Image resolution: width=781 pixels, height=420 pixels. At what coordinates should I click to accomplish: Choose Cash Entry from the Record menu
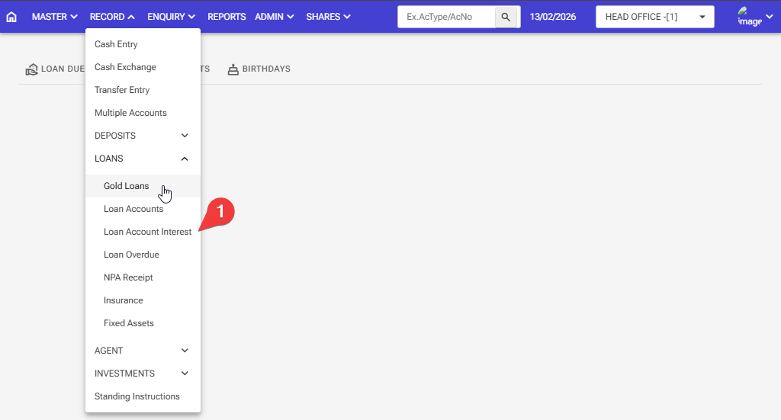point(116,44)
